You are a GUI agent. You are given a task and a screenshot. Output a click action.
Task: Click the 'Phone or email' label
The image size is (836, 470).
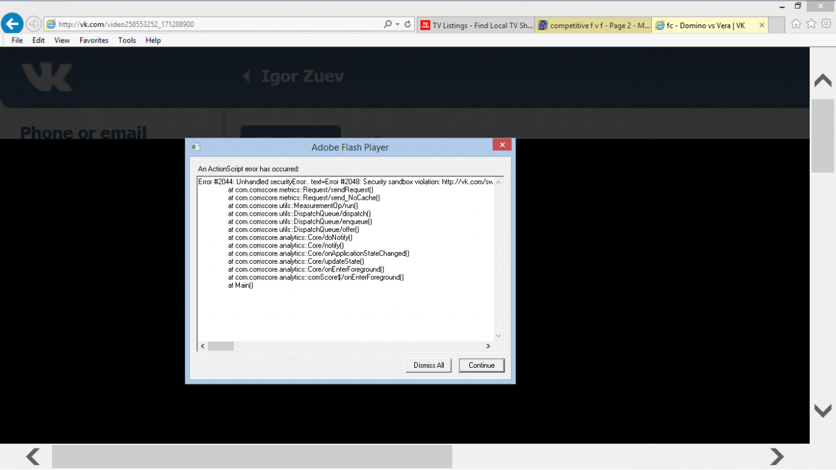(83, 133)
